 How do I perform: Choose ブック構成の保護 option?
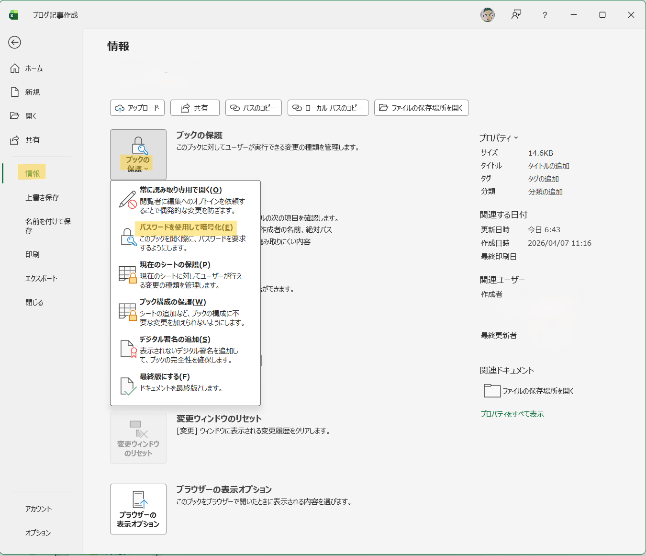(173, 302)
